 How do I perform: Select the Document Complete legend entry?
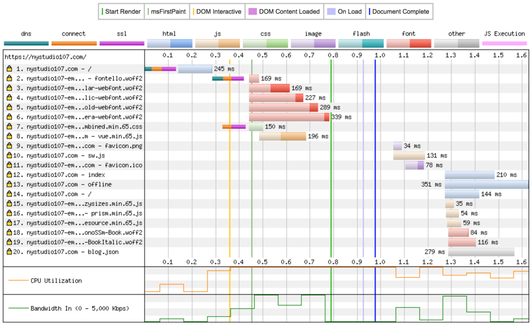coord(400,12)
